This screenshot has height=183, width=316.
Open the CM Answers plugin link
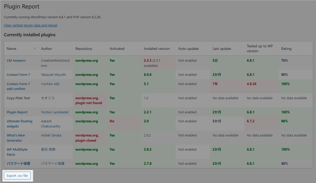(16, 61)
